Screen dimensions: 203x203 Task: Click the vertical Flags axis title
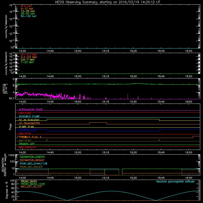click(10, 127)
